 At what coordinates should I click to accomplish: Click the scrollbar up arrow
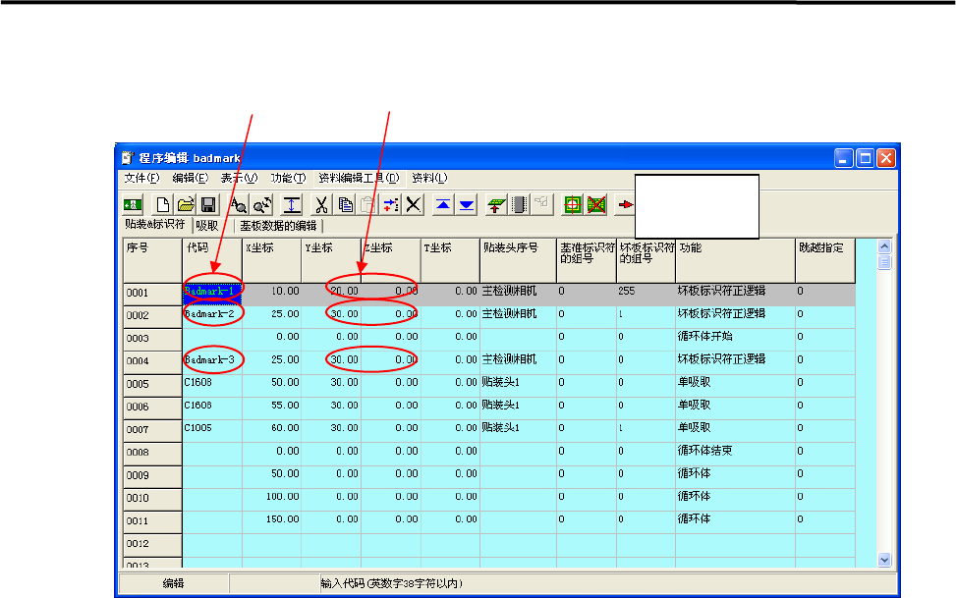[x=883, y=246]
